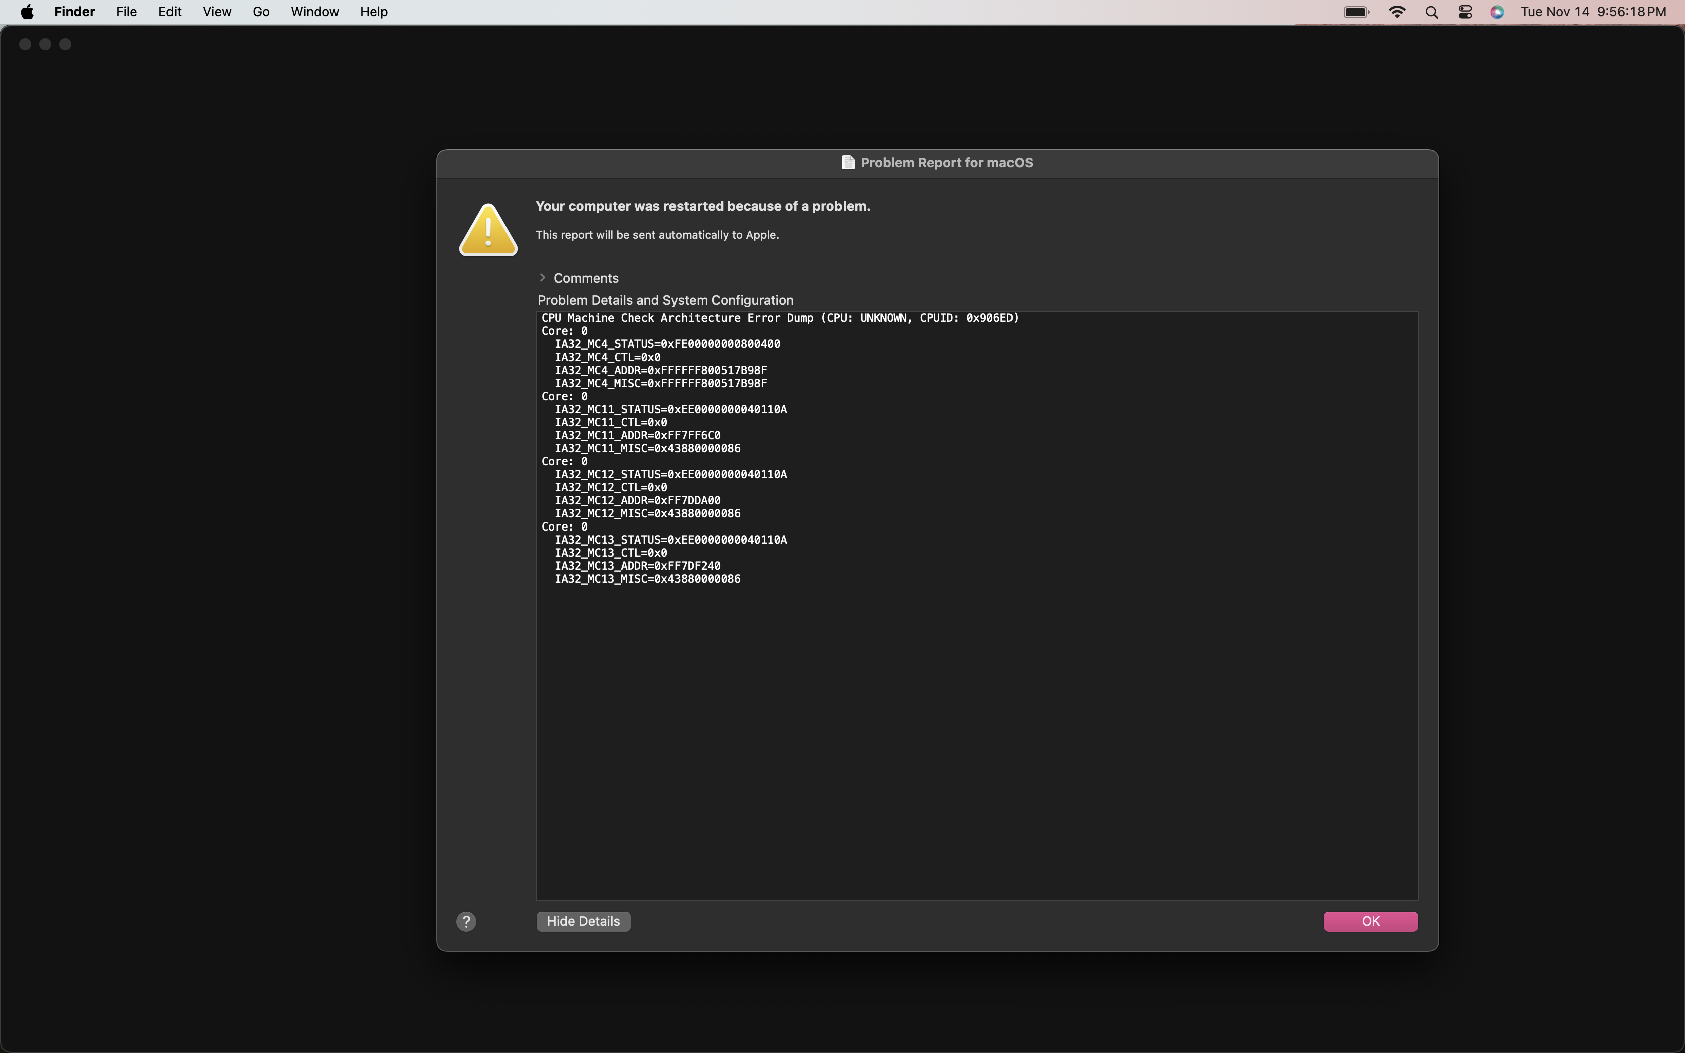Viewport: 1685px width, 1053px height.
Task: Click the yellow warning triangle icon
Action: pos(488,231)
